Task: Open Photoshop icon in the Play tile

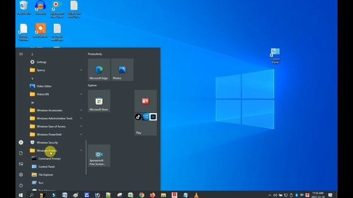Action: [153, 117]
